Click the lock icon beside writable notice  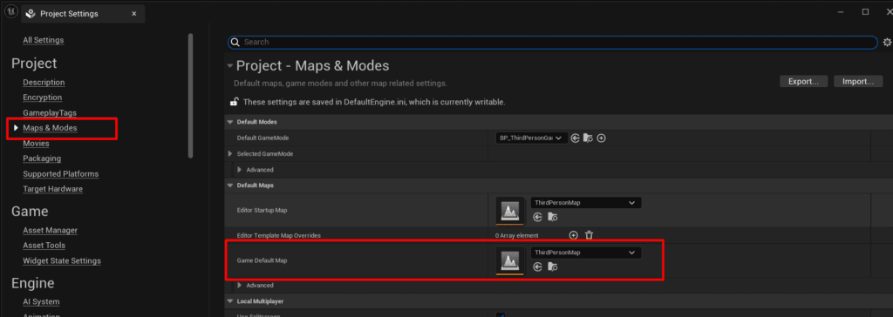pyautogui.click(x=234, y=102)
